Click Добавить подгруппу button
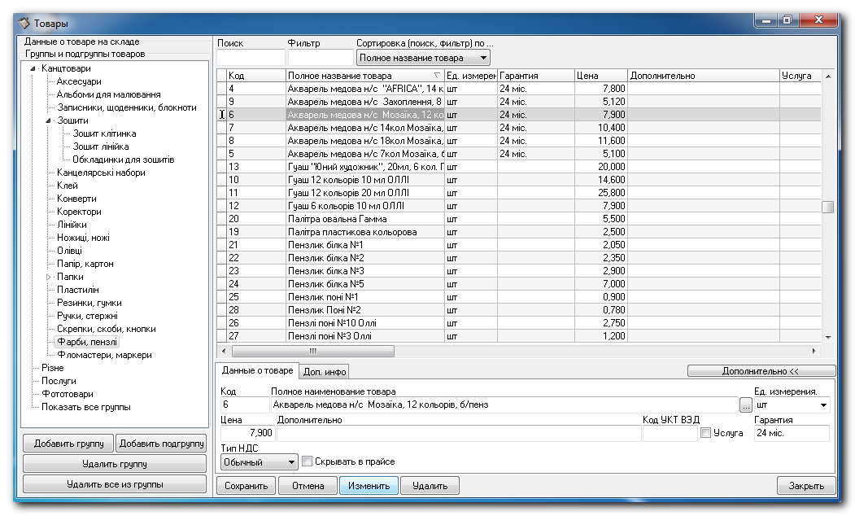 [x=161, y=444]
